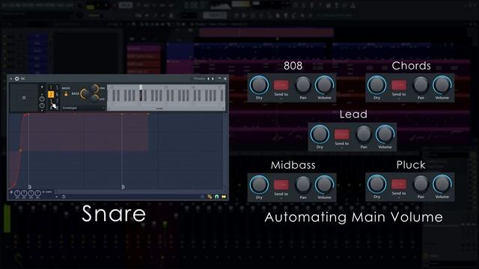479x269 pixels.
Task: Select articulator 7
Action: 57,101
